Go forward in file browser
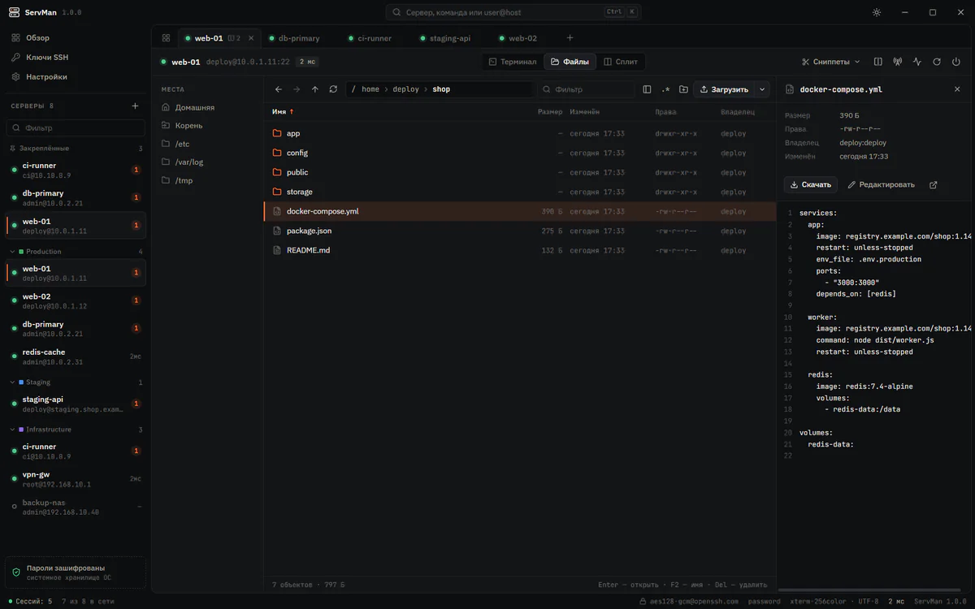Viewport: 975px width, 609px height. click(x=297, y=89)
